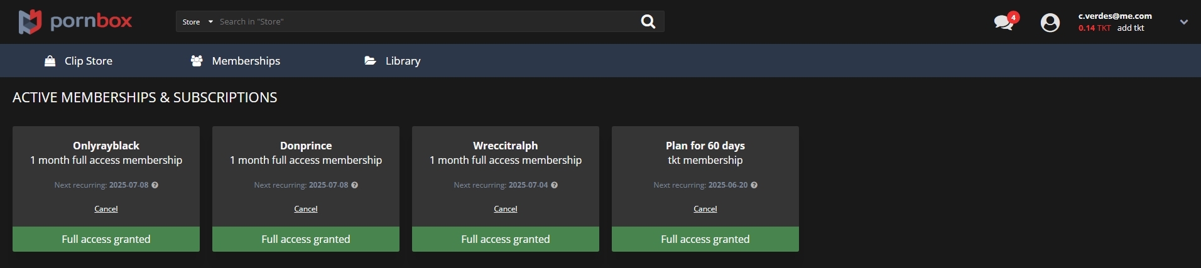Go to the Memberships tab
1201x268 pixels.
[236, 61]
